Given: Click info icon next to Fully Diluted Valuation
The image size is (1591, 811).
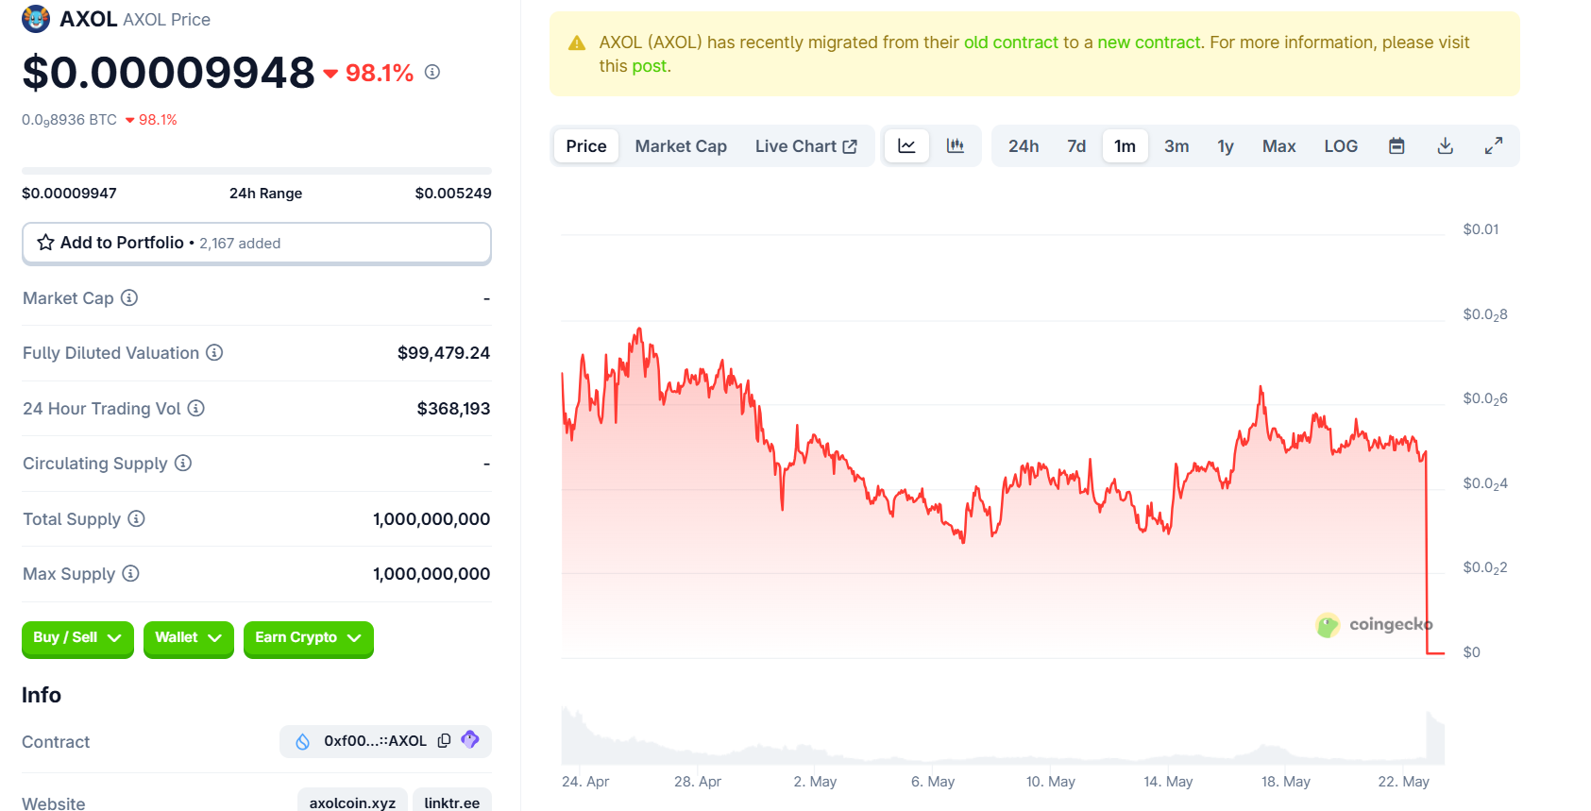Looking at the screenshot, I should (x=214, y=353).
